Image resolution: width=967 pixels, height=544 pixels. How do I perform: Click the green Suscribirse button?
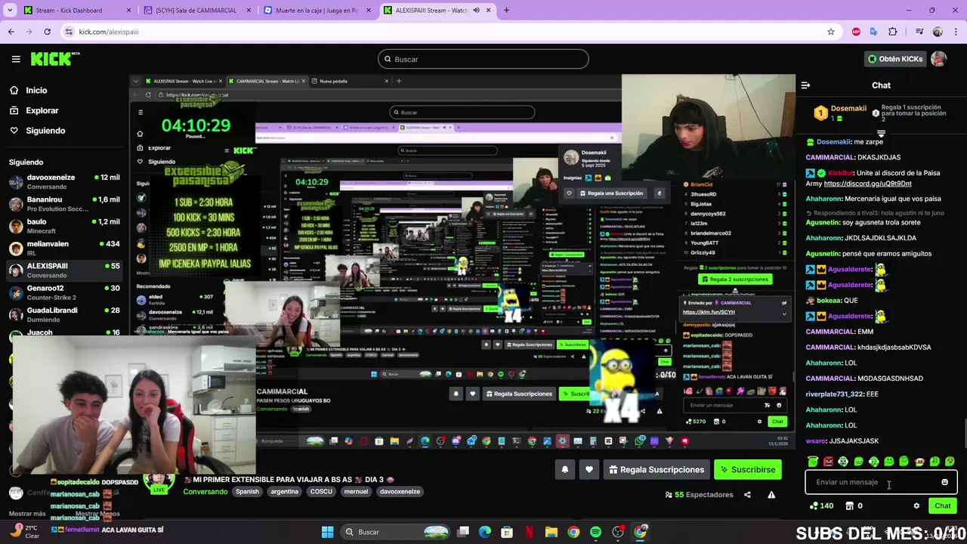coord(748,470)
